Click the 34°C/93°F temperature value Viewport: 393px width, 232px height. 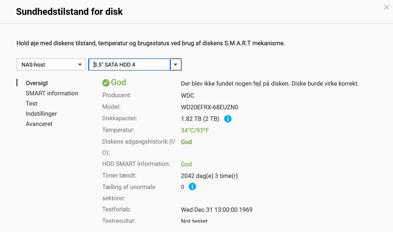(195, 131)
